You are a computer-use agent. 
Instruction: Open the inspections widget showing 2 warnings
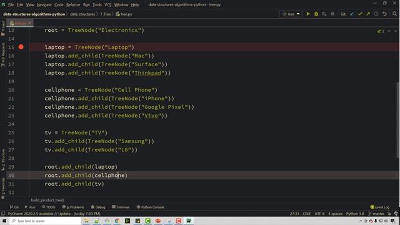[x=381, y=31]
